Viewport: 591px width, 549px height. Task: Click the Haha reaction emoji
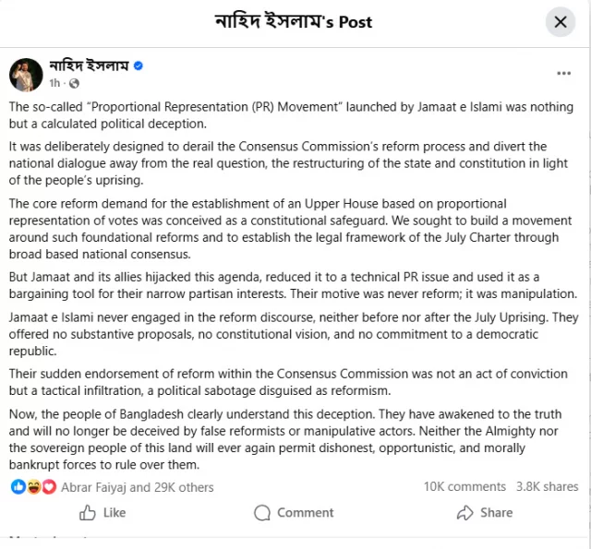(x=35, y=486)
